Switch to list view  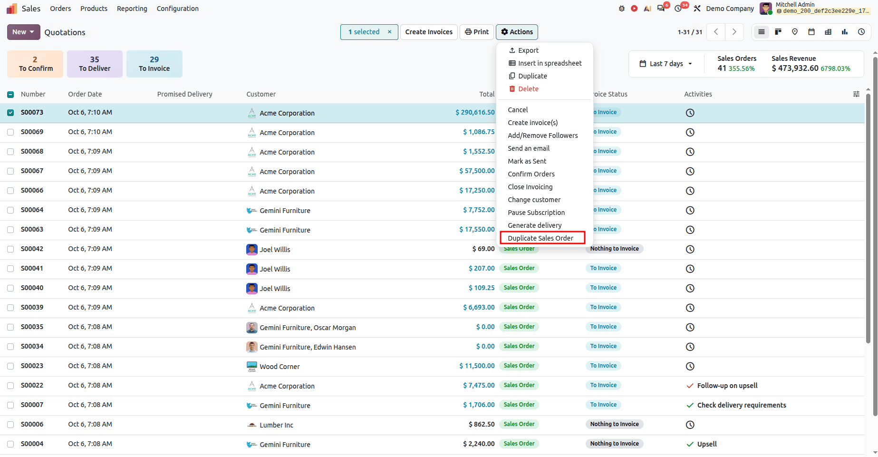coord(761,32)
